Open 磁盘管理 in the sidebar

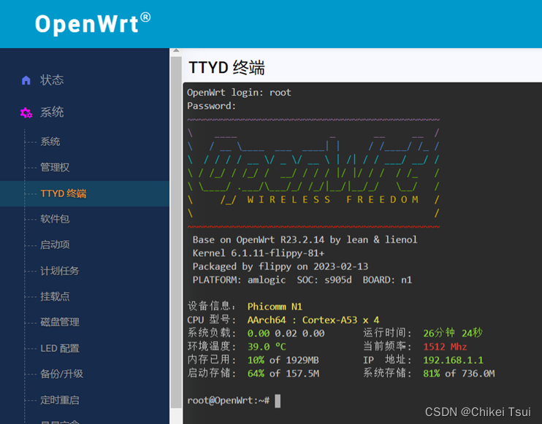60,322
